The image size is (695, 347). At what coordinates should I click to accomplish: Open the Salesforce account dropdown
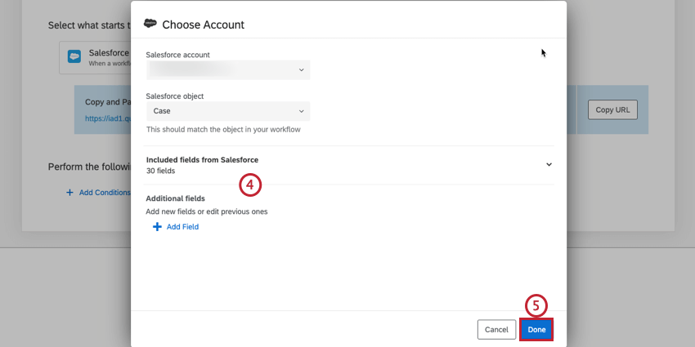(227, 70)
